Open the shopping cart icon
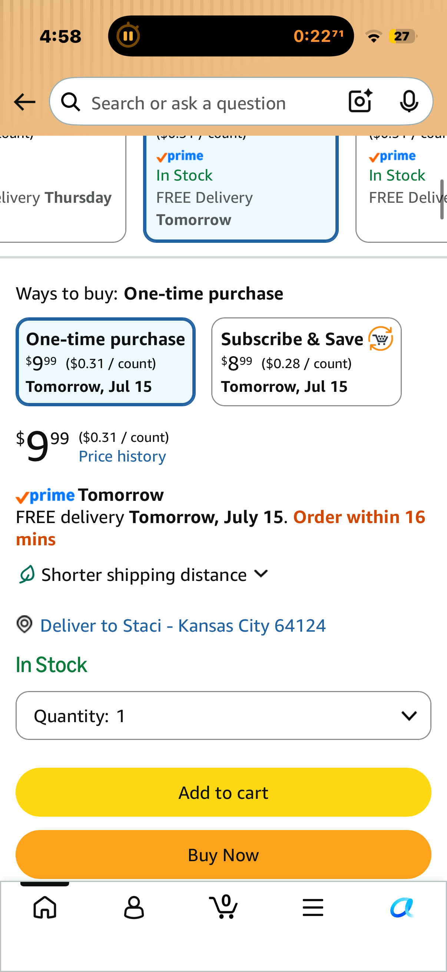Image resolution: width=447 pixels, height=972 pixels. click(223, 906)
